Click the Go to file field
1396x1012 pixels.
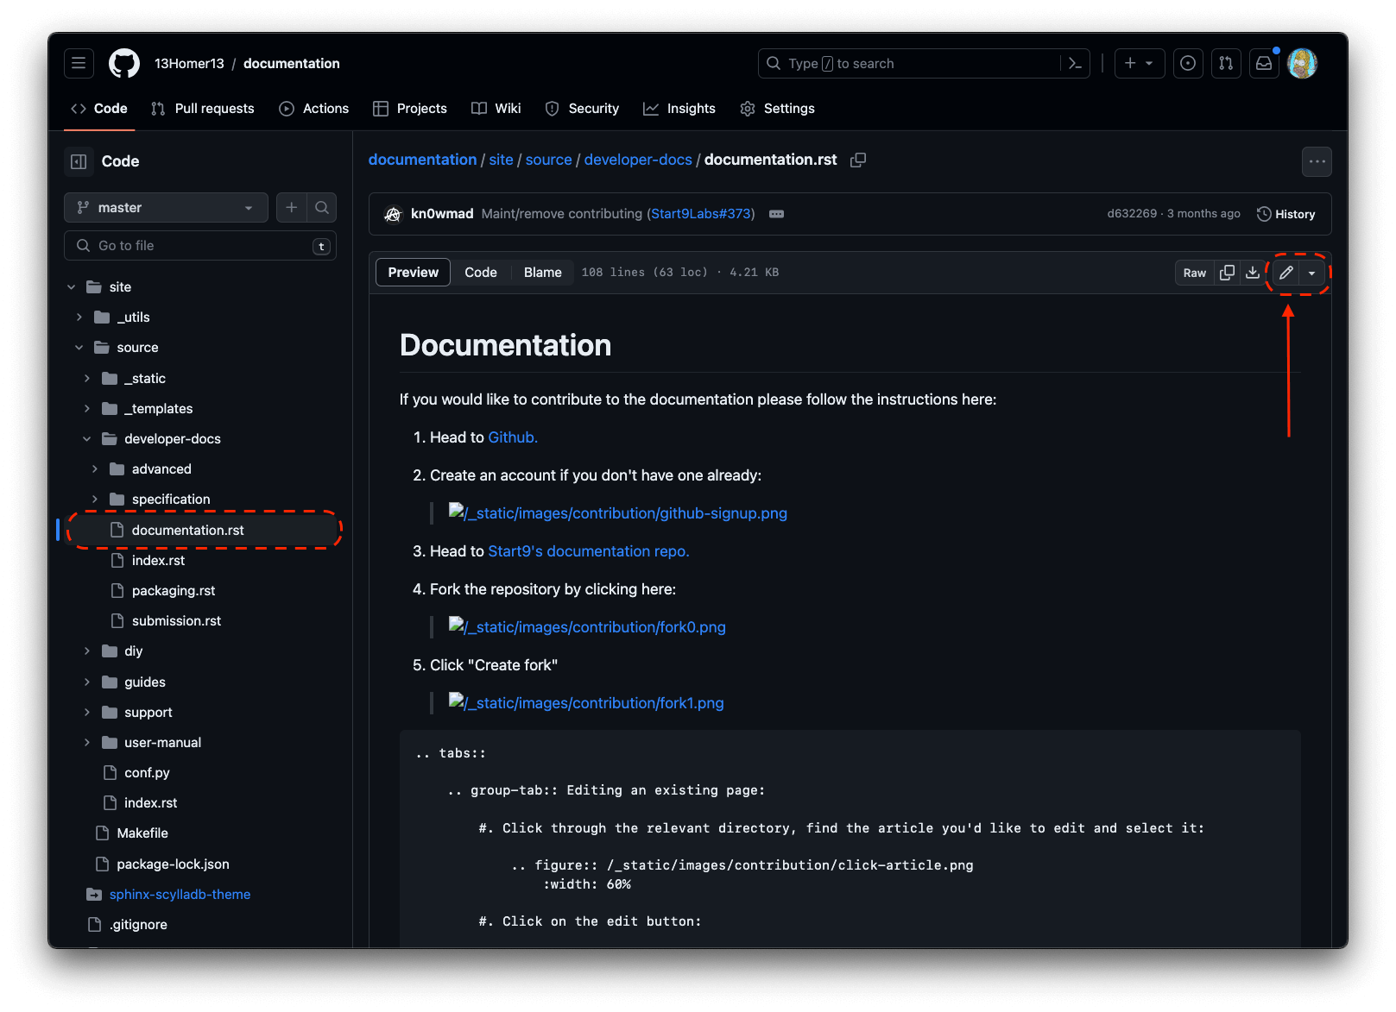click(200, 246)
